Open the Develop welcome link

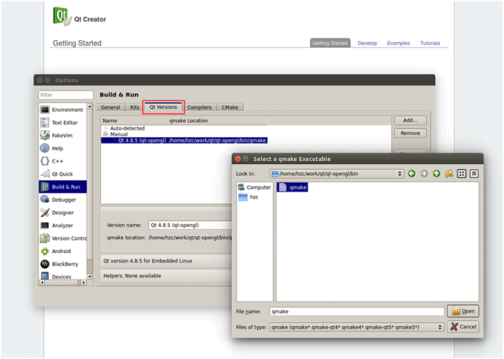[x=367, y=43]
